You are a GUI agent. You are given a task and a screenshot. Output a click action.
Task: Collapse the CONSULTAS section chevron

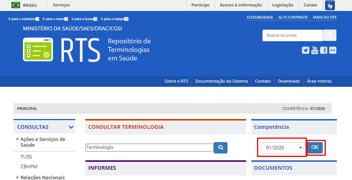[71, 127]
